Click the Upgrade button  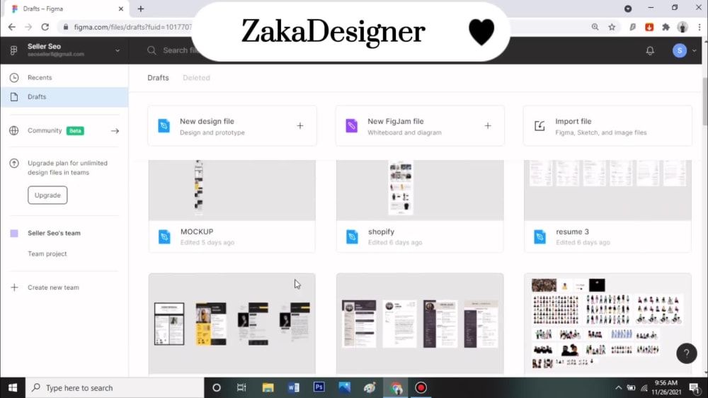coord(47,195)
